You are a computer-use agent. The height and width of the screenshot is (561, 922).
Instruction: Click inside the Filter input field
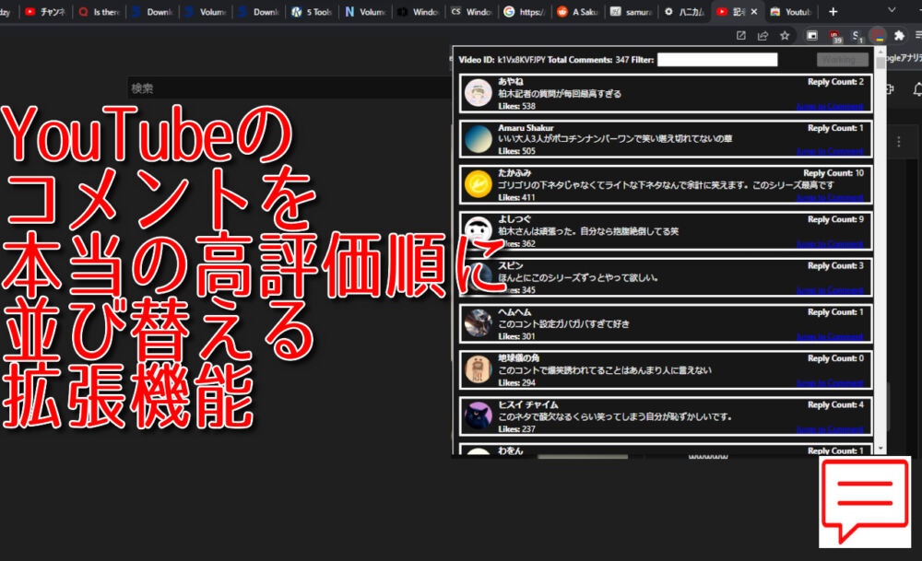(719, 59)
